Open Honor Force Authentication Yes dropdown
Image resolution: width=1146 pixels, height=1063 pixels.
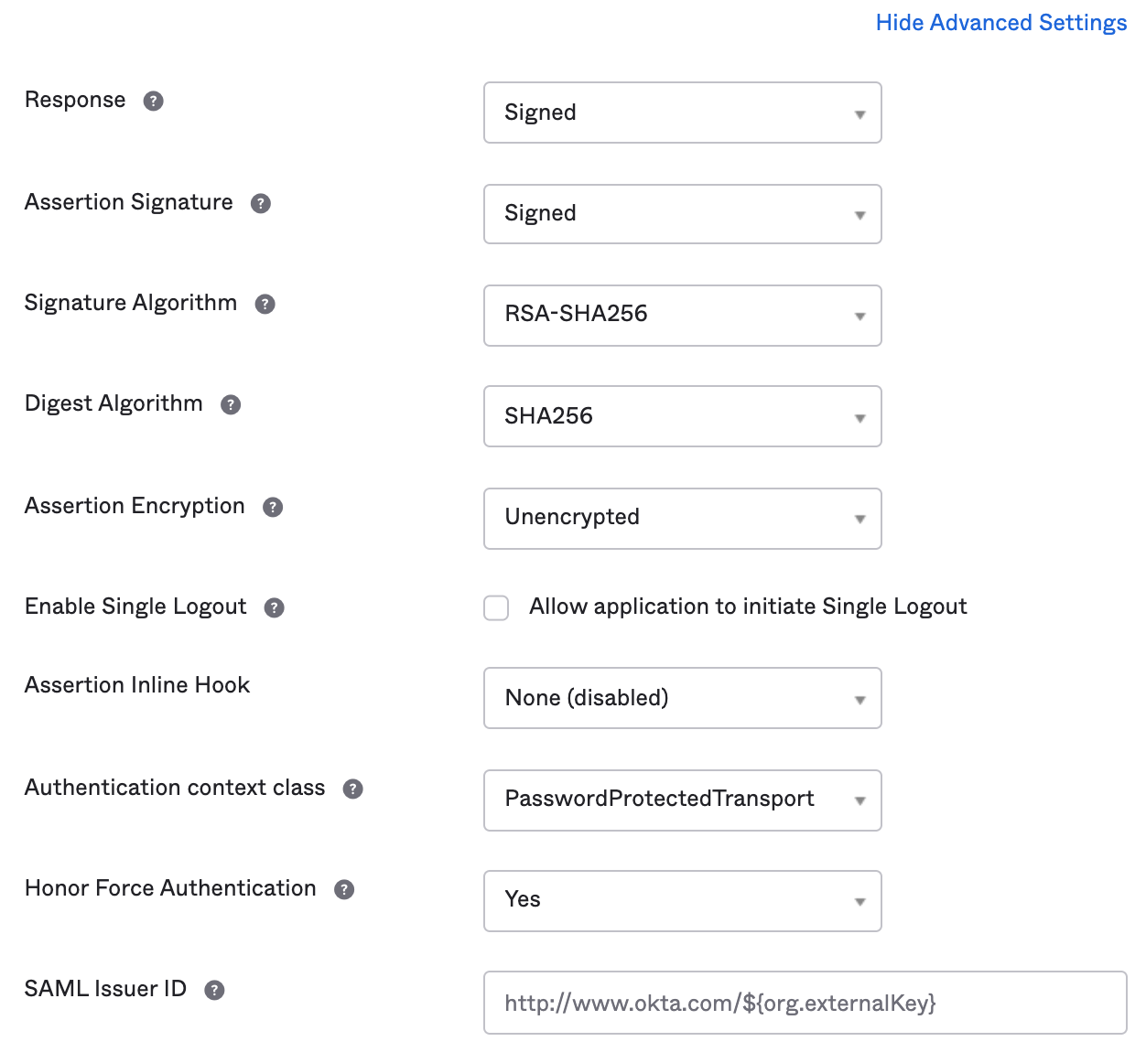pyautogui.click(x=682, y=901)
